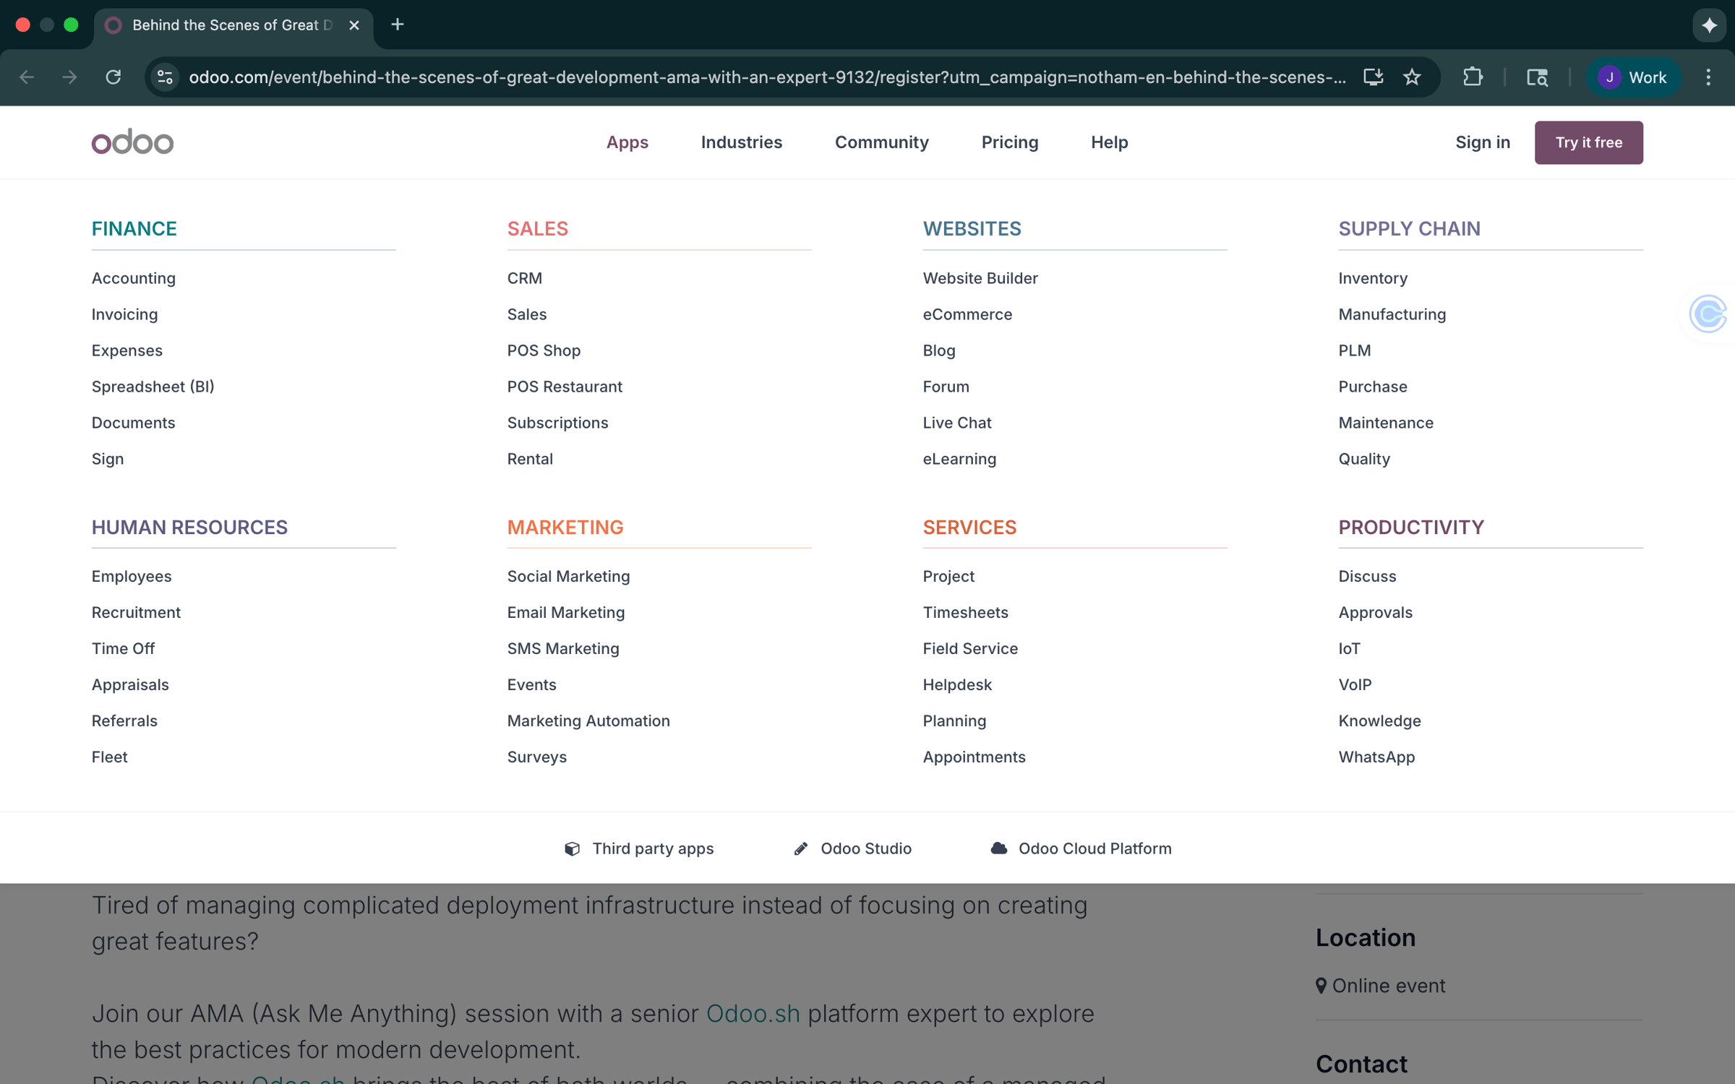
Task: Open the Help dropdown menu
Action: tap(1109, 142)
